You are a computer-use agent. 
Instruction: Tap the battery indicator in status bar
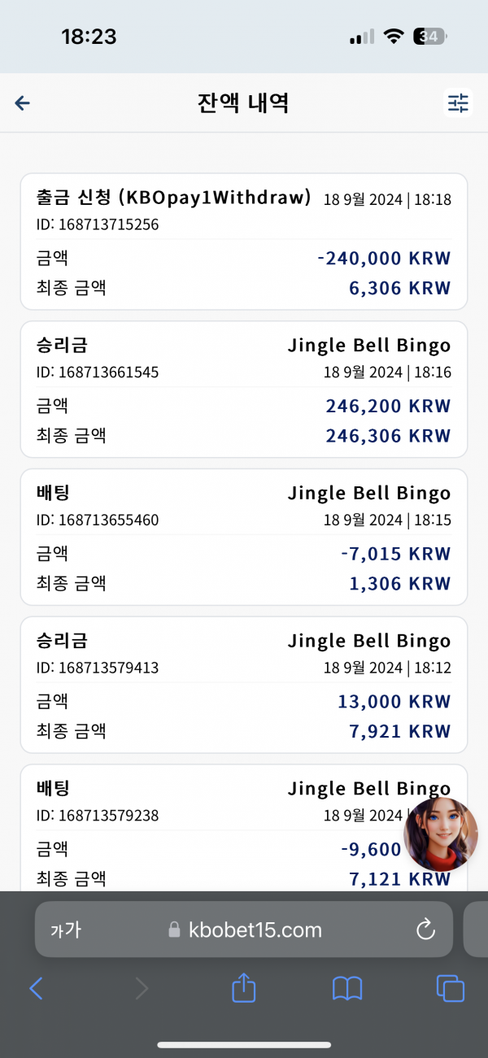point(430,37)
